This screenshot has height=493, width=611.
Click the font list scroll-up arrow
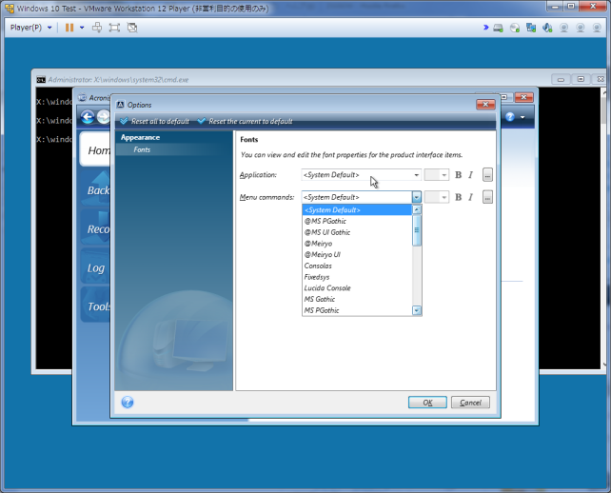pos(417,209)
